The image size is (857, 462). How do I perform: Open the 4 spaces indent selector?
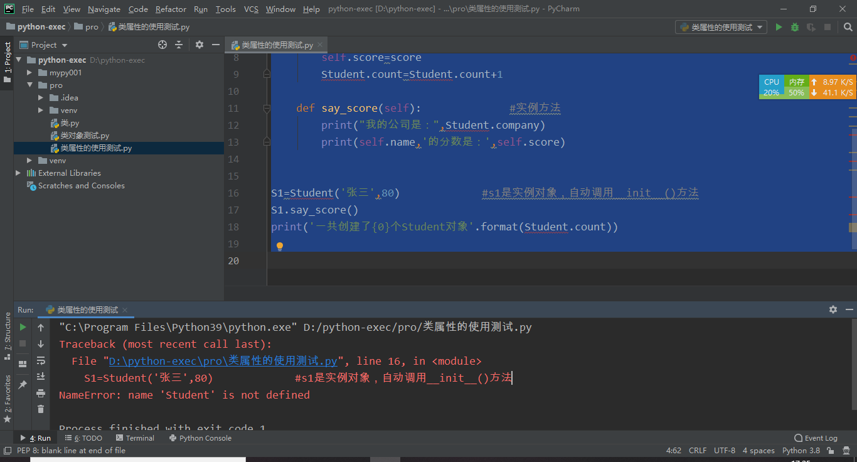click(x=759, y=450)
